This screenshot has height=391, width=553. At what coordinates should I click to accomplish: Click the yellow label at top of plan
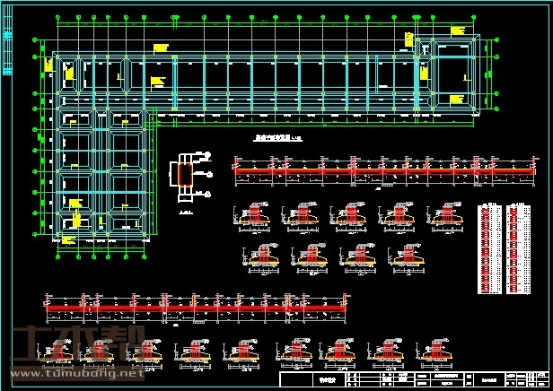click(162, 47)
